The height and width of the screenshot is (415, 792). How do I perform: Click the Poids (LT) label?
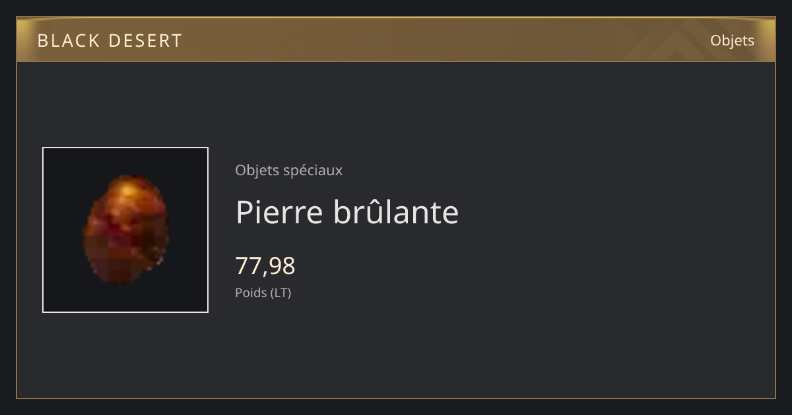point(263,292)
